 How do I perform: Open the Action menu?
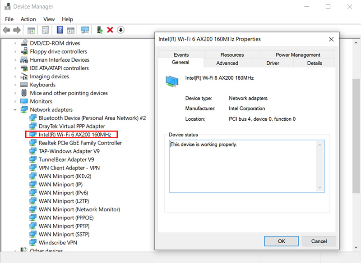coord(28,19)
